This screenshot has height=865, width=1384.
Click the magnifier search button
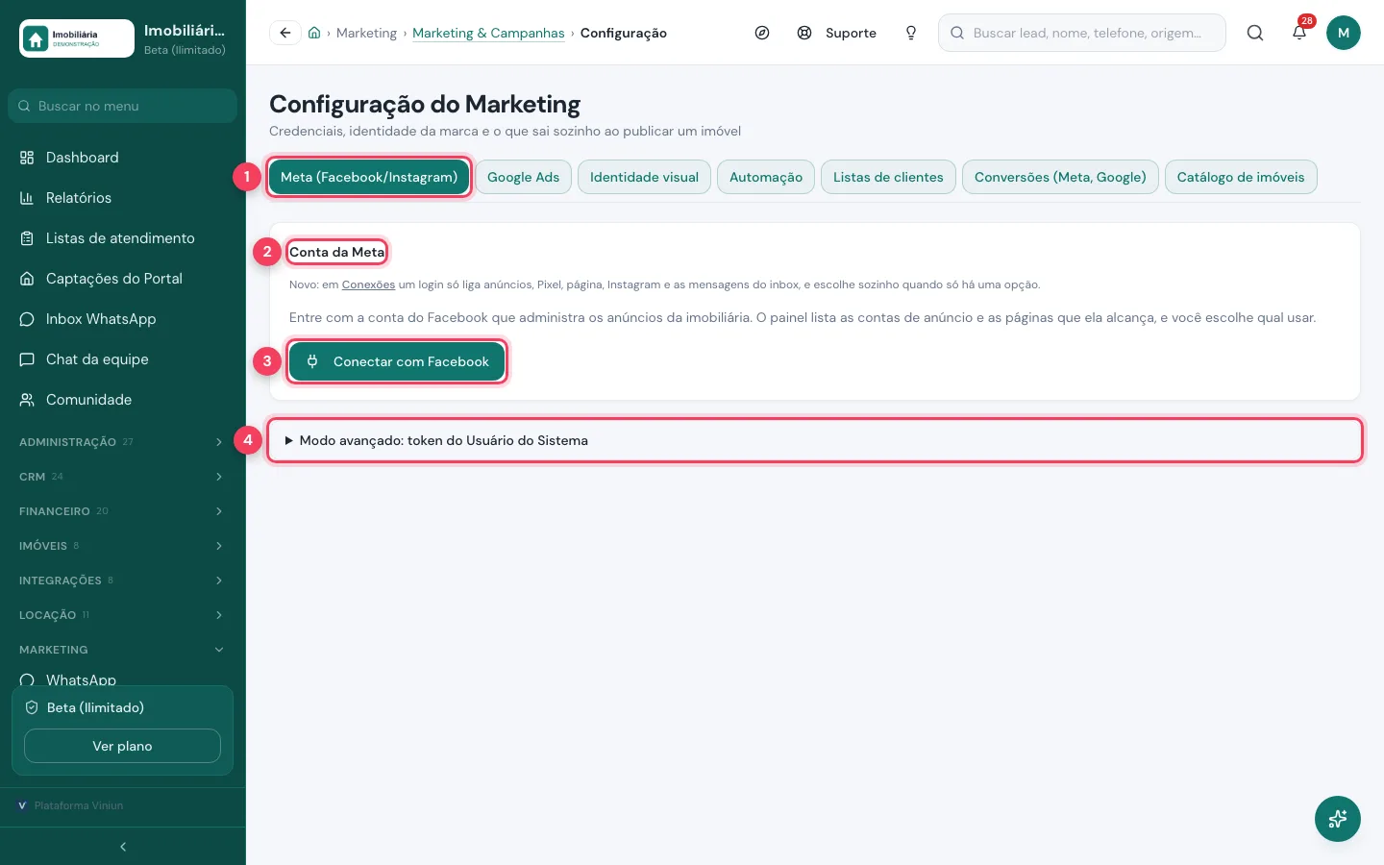point(1255,33)
